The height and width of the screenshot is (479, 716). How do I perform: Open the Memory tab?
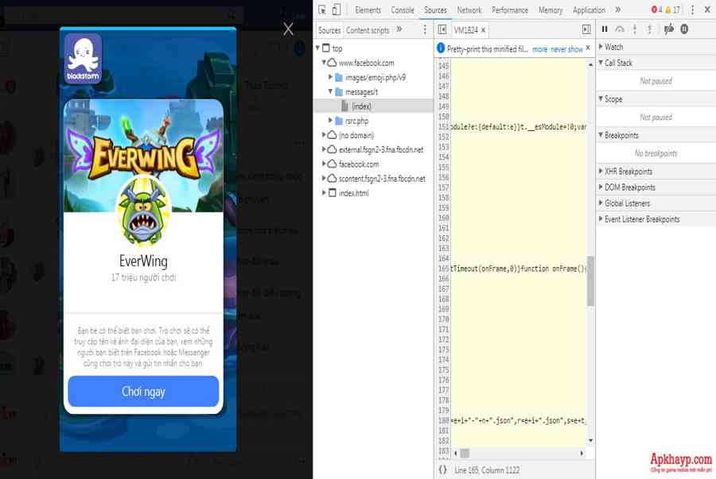(551, 10)
